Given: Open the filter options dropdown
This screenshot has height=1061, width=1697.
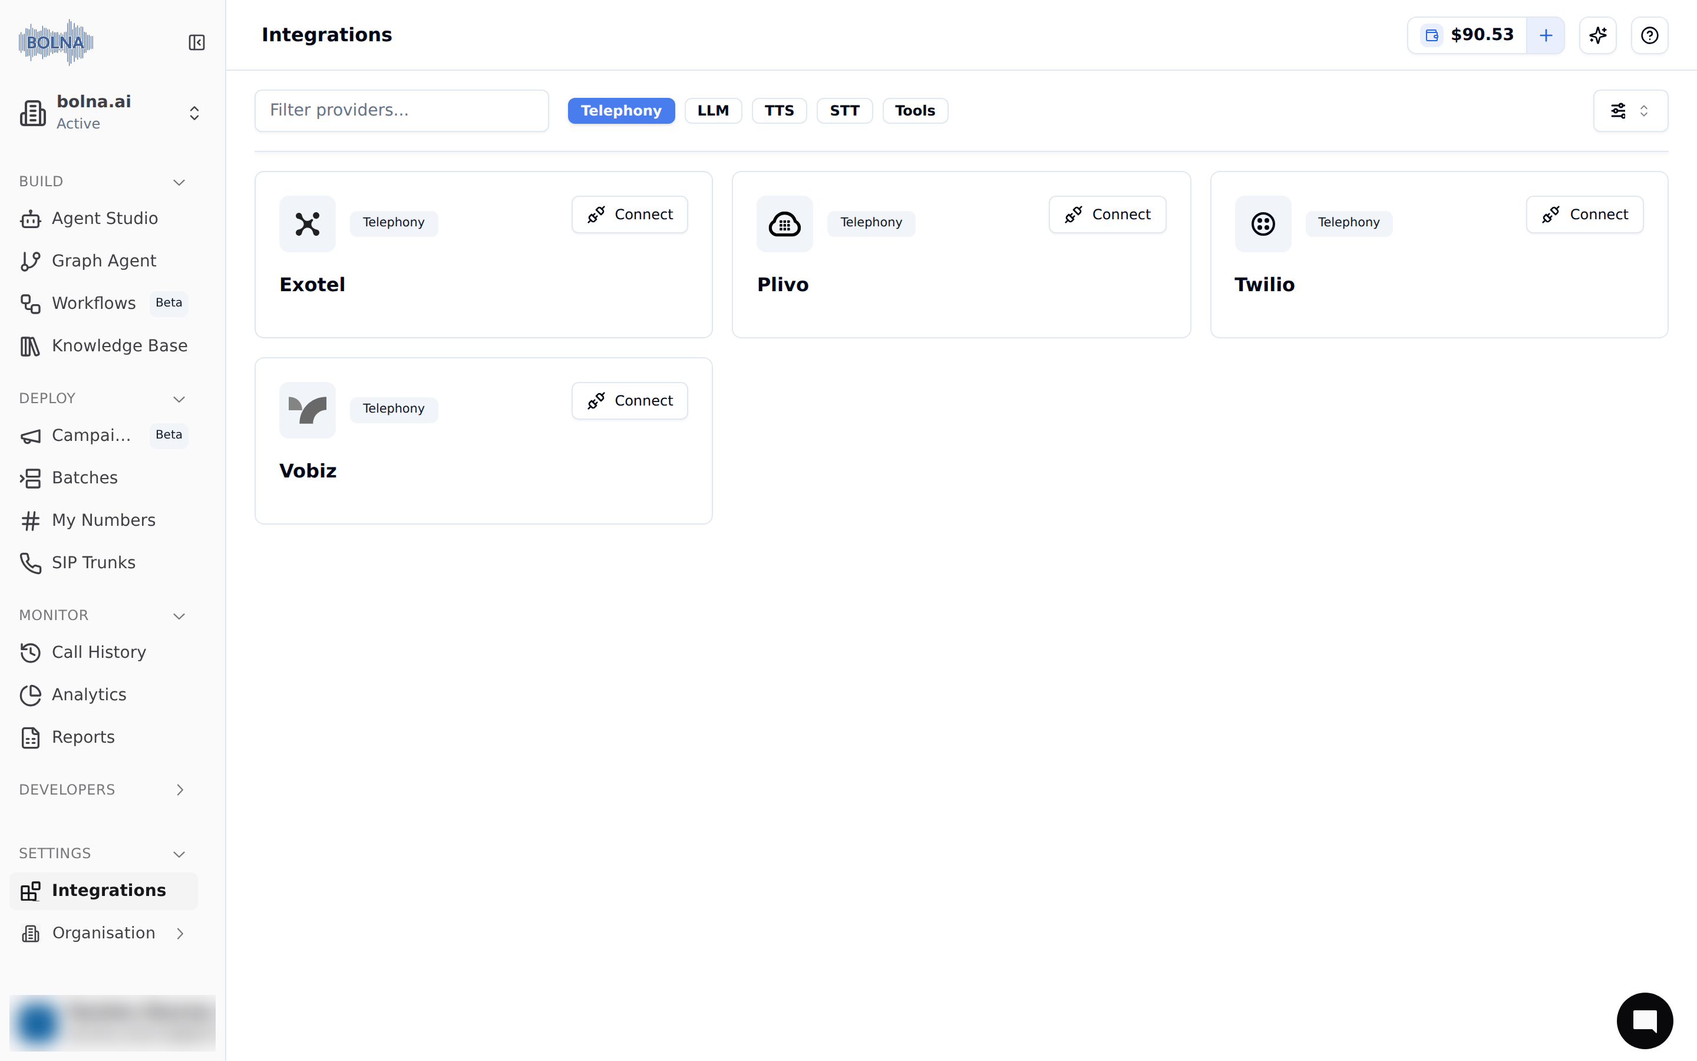Looking at the screenshot, I should pos(1630,111).
